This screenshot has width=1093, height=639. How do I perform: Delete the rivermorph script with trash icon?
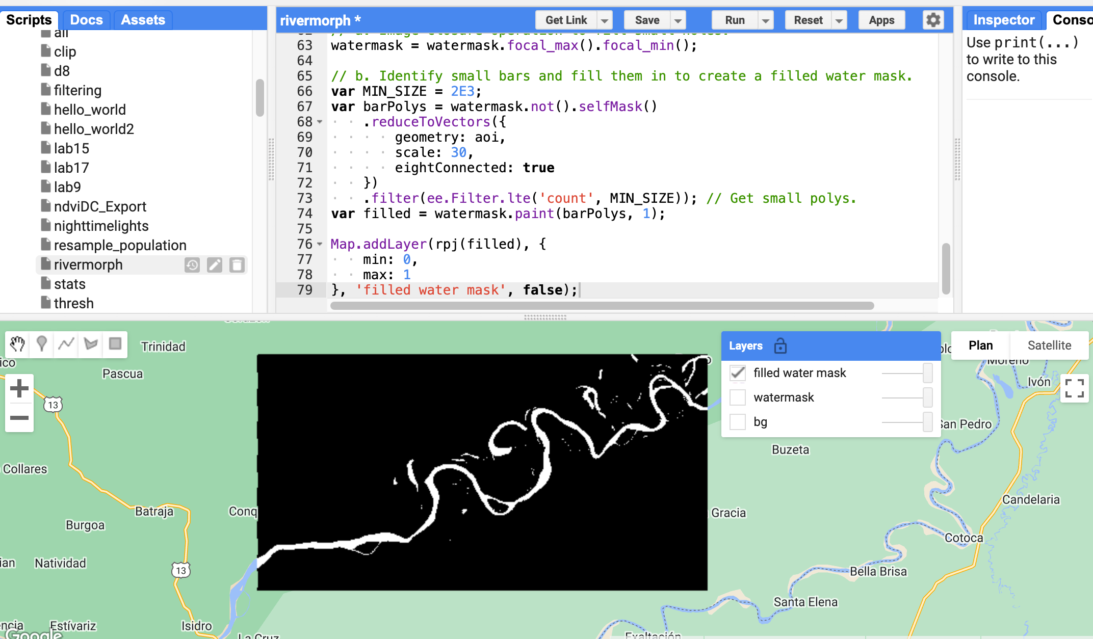coord(237,265)
